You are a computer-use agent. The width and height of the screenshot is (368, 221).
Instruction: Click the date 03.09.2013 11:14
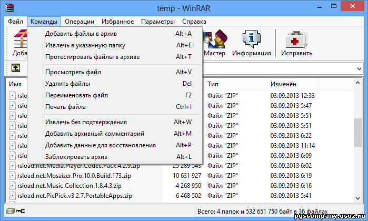click(293, 146)
